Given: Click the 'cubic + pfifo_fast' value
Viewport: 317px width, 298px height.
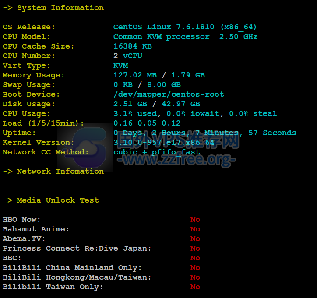Looking at the screenshot, I should [157, 152].
